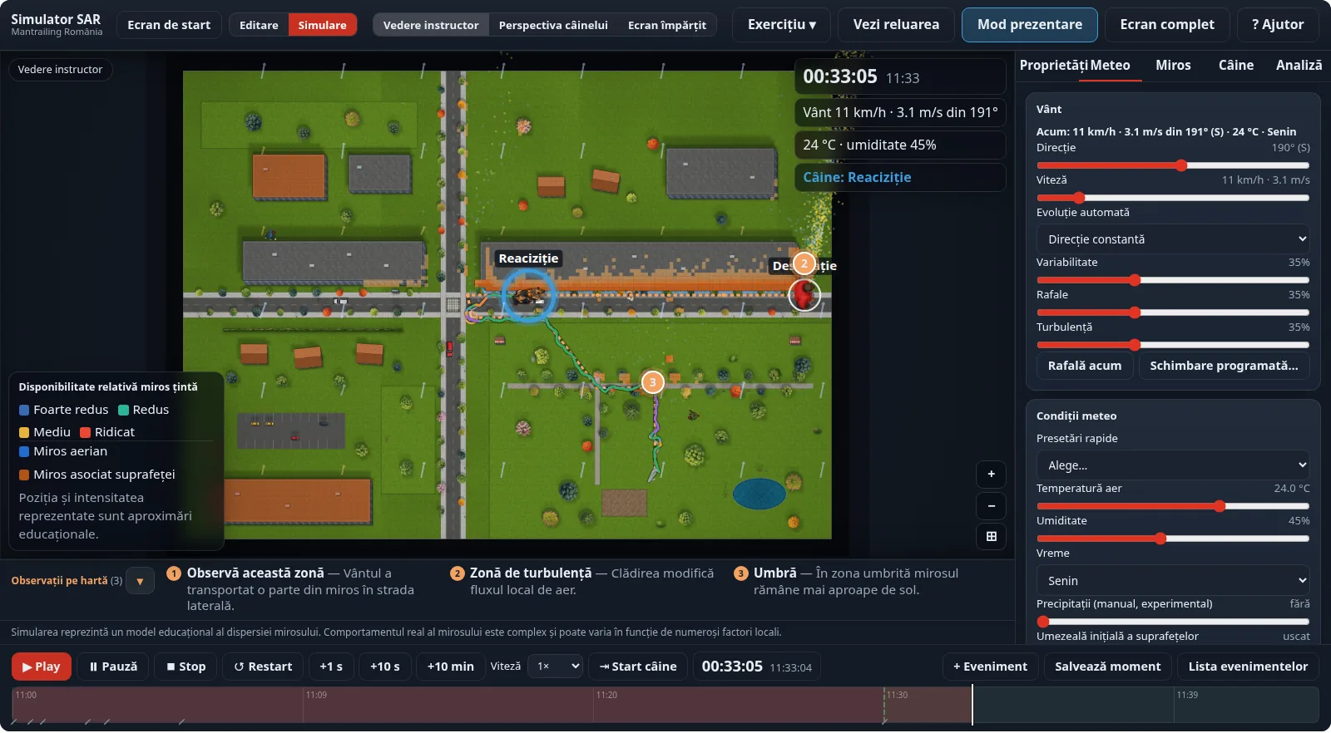The image size is (1331, 733).
Task: Open the Presetări rapide dropdown
Action: [1173, 465]
